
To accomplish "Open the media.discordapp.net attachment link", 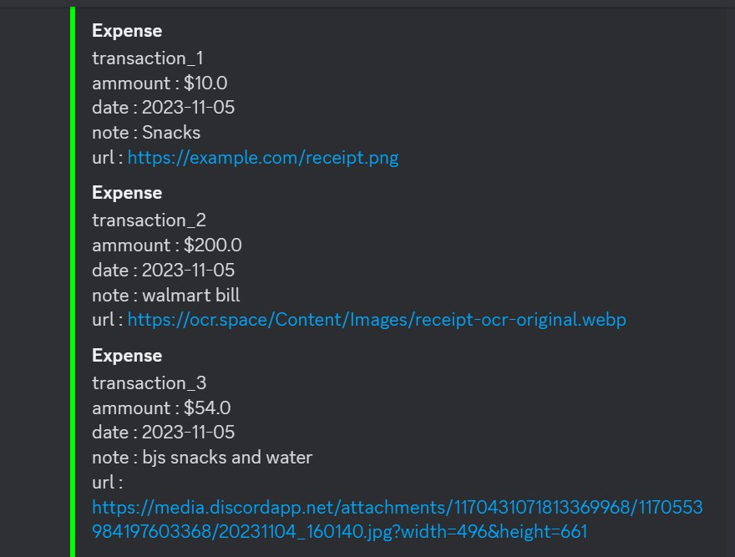I will (x=397, y=519).
